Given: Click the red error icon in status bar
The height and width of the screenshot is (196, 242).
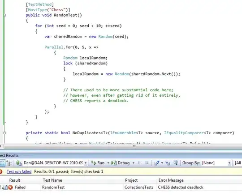Looking at the screenshot, I should (1, 172).
